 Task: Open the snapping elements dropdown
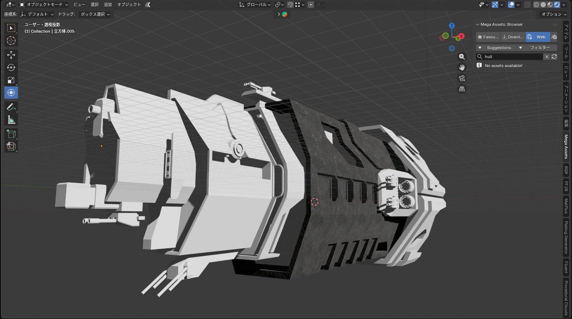click(298, 4)
